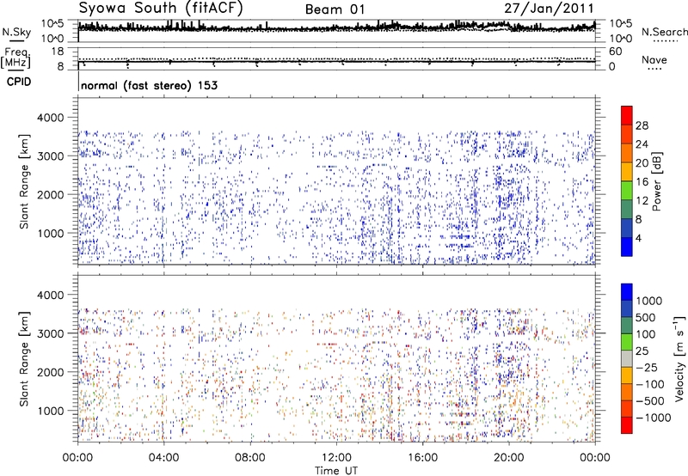
Task: Select the '16' label on Power colorbar
Action: (642, 182)
